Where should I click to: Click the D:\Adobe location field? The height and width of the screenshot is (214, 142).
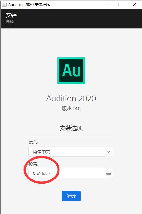coord(66,173)
